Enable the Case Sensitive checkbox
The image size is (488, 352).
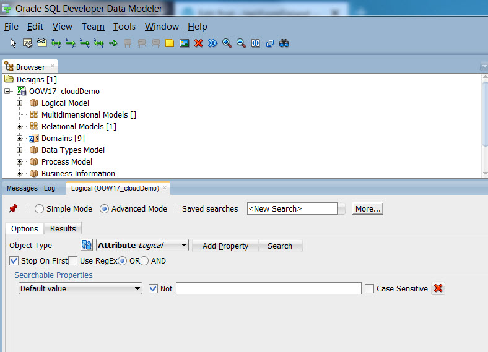370,288
